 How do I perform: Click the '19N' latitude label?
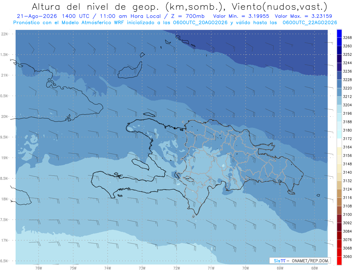[5, 158]
